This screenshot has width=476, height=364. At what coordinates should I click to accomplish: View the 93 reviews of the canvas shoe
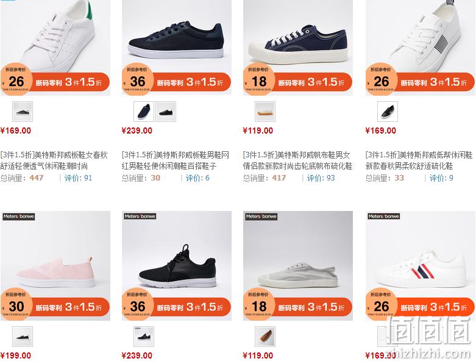(321, 178)
